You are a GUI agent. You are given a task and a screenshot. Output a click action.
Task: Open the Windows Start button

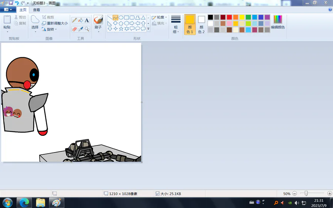point(7,203)
